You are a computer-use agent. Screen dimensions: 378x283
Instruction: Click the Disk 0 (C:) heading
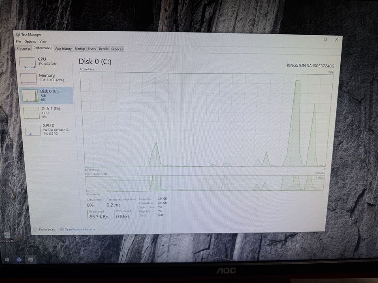click(x=95, y=61)
